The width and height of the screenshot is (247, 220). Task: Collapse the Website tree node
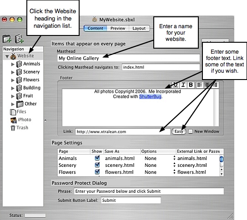click(x=7, y=56)
